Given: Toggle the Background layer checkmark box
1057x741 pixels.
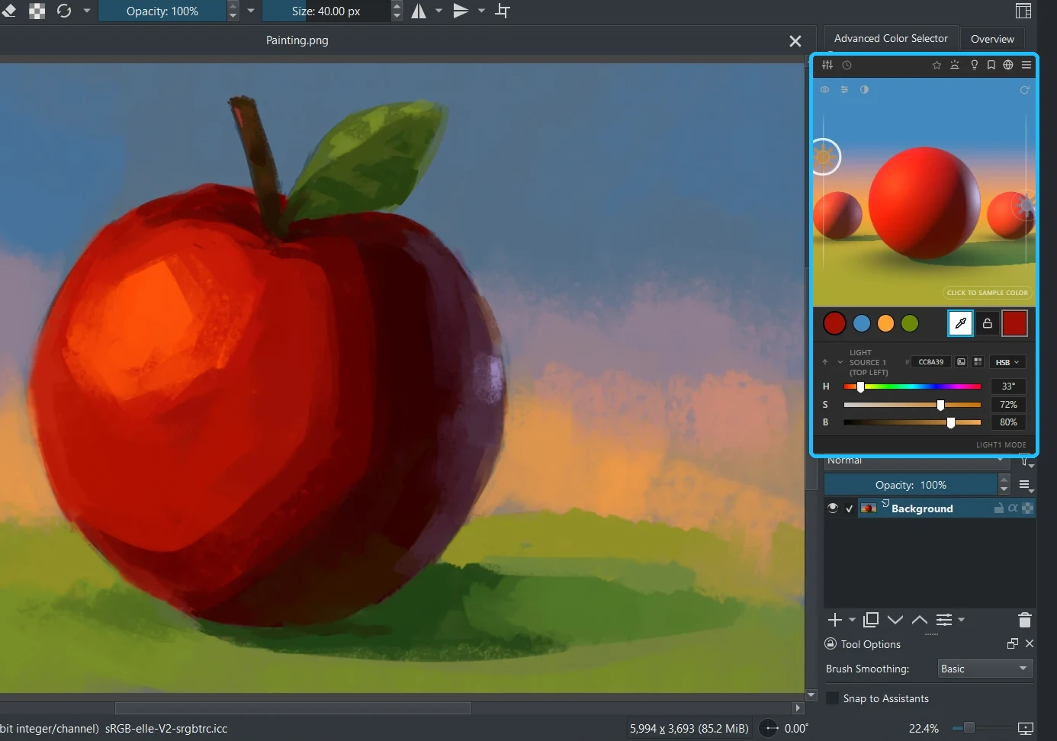Looking at the screenshot, I should [x=850, y=508].
